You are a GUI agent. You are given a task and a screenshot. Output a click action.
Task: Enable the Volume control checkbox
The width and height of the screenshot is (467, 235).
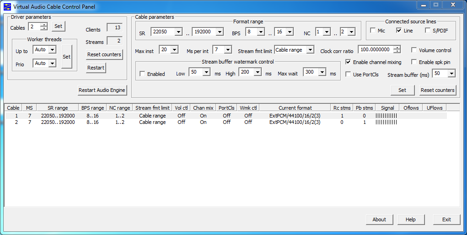click(x=414, y=50)
